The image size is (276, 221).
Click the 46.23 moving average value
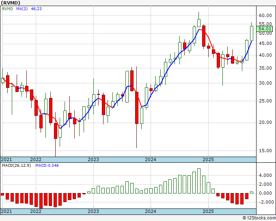pos(36,9)
